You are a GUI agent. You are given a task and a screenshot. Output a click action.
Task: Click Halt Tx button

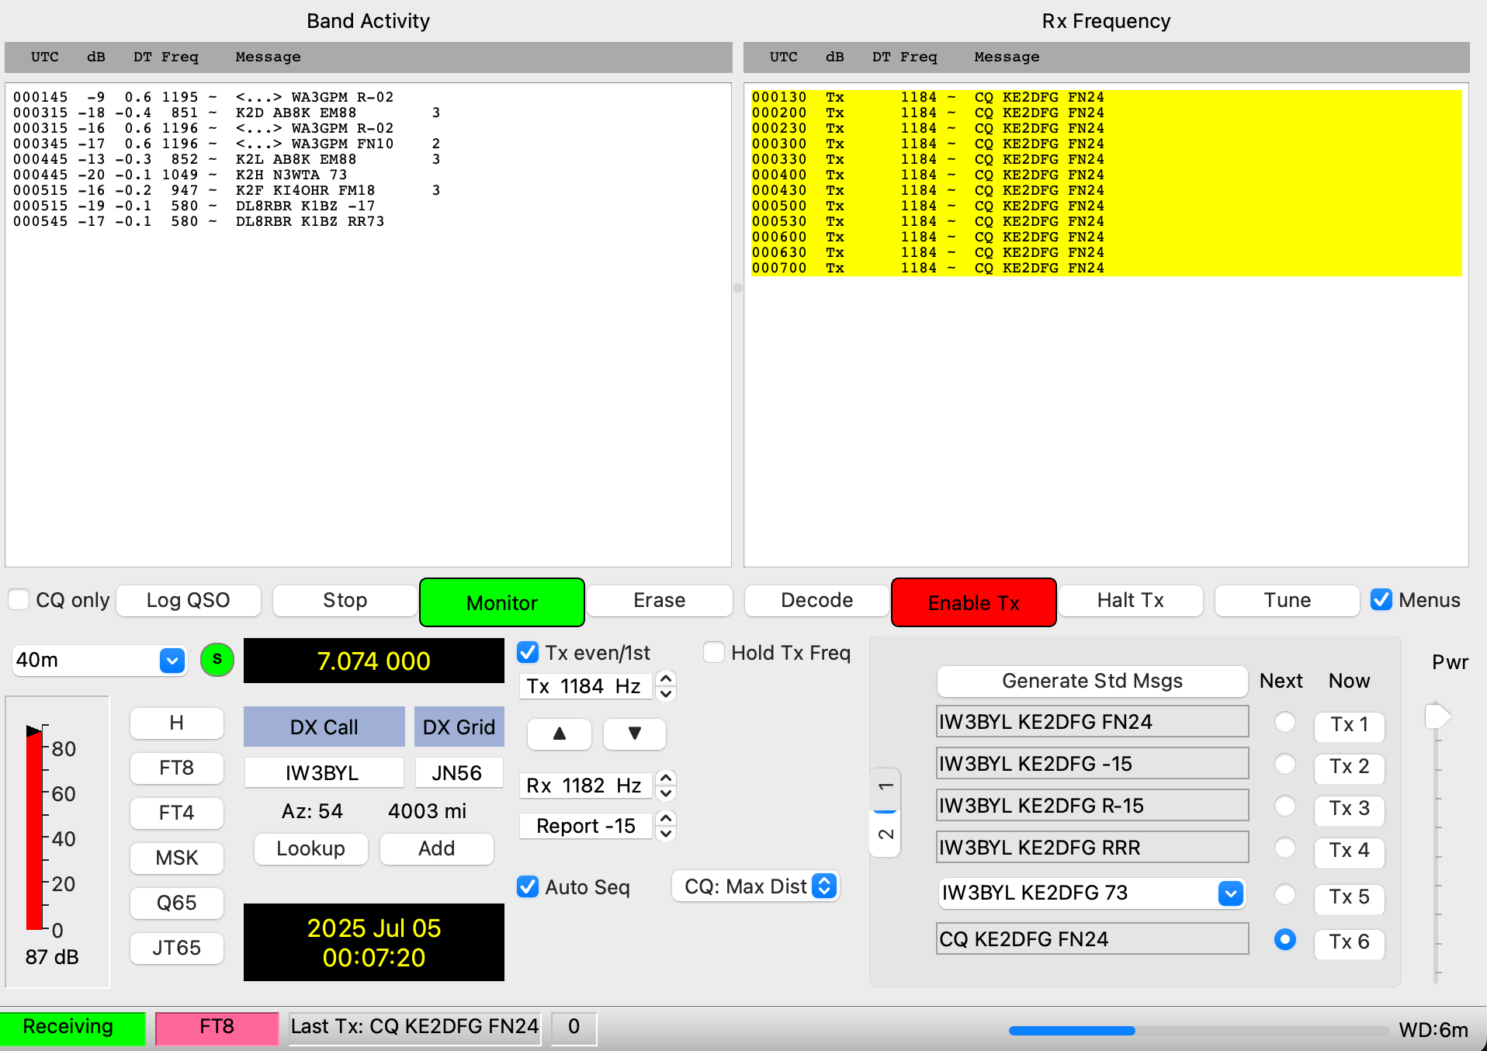pos(1131,600)
